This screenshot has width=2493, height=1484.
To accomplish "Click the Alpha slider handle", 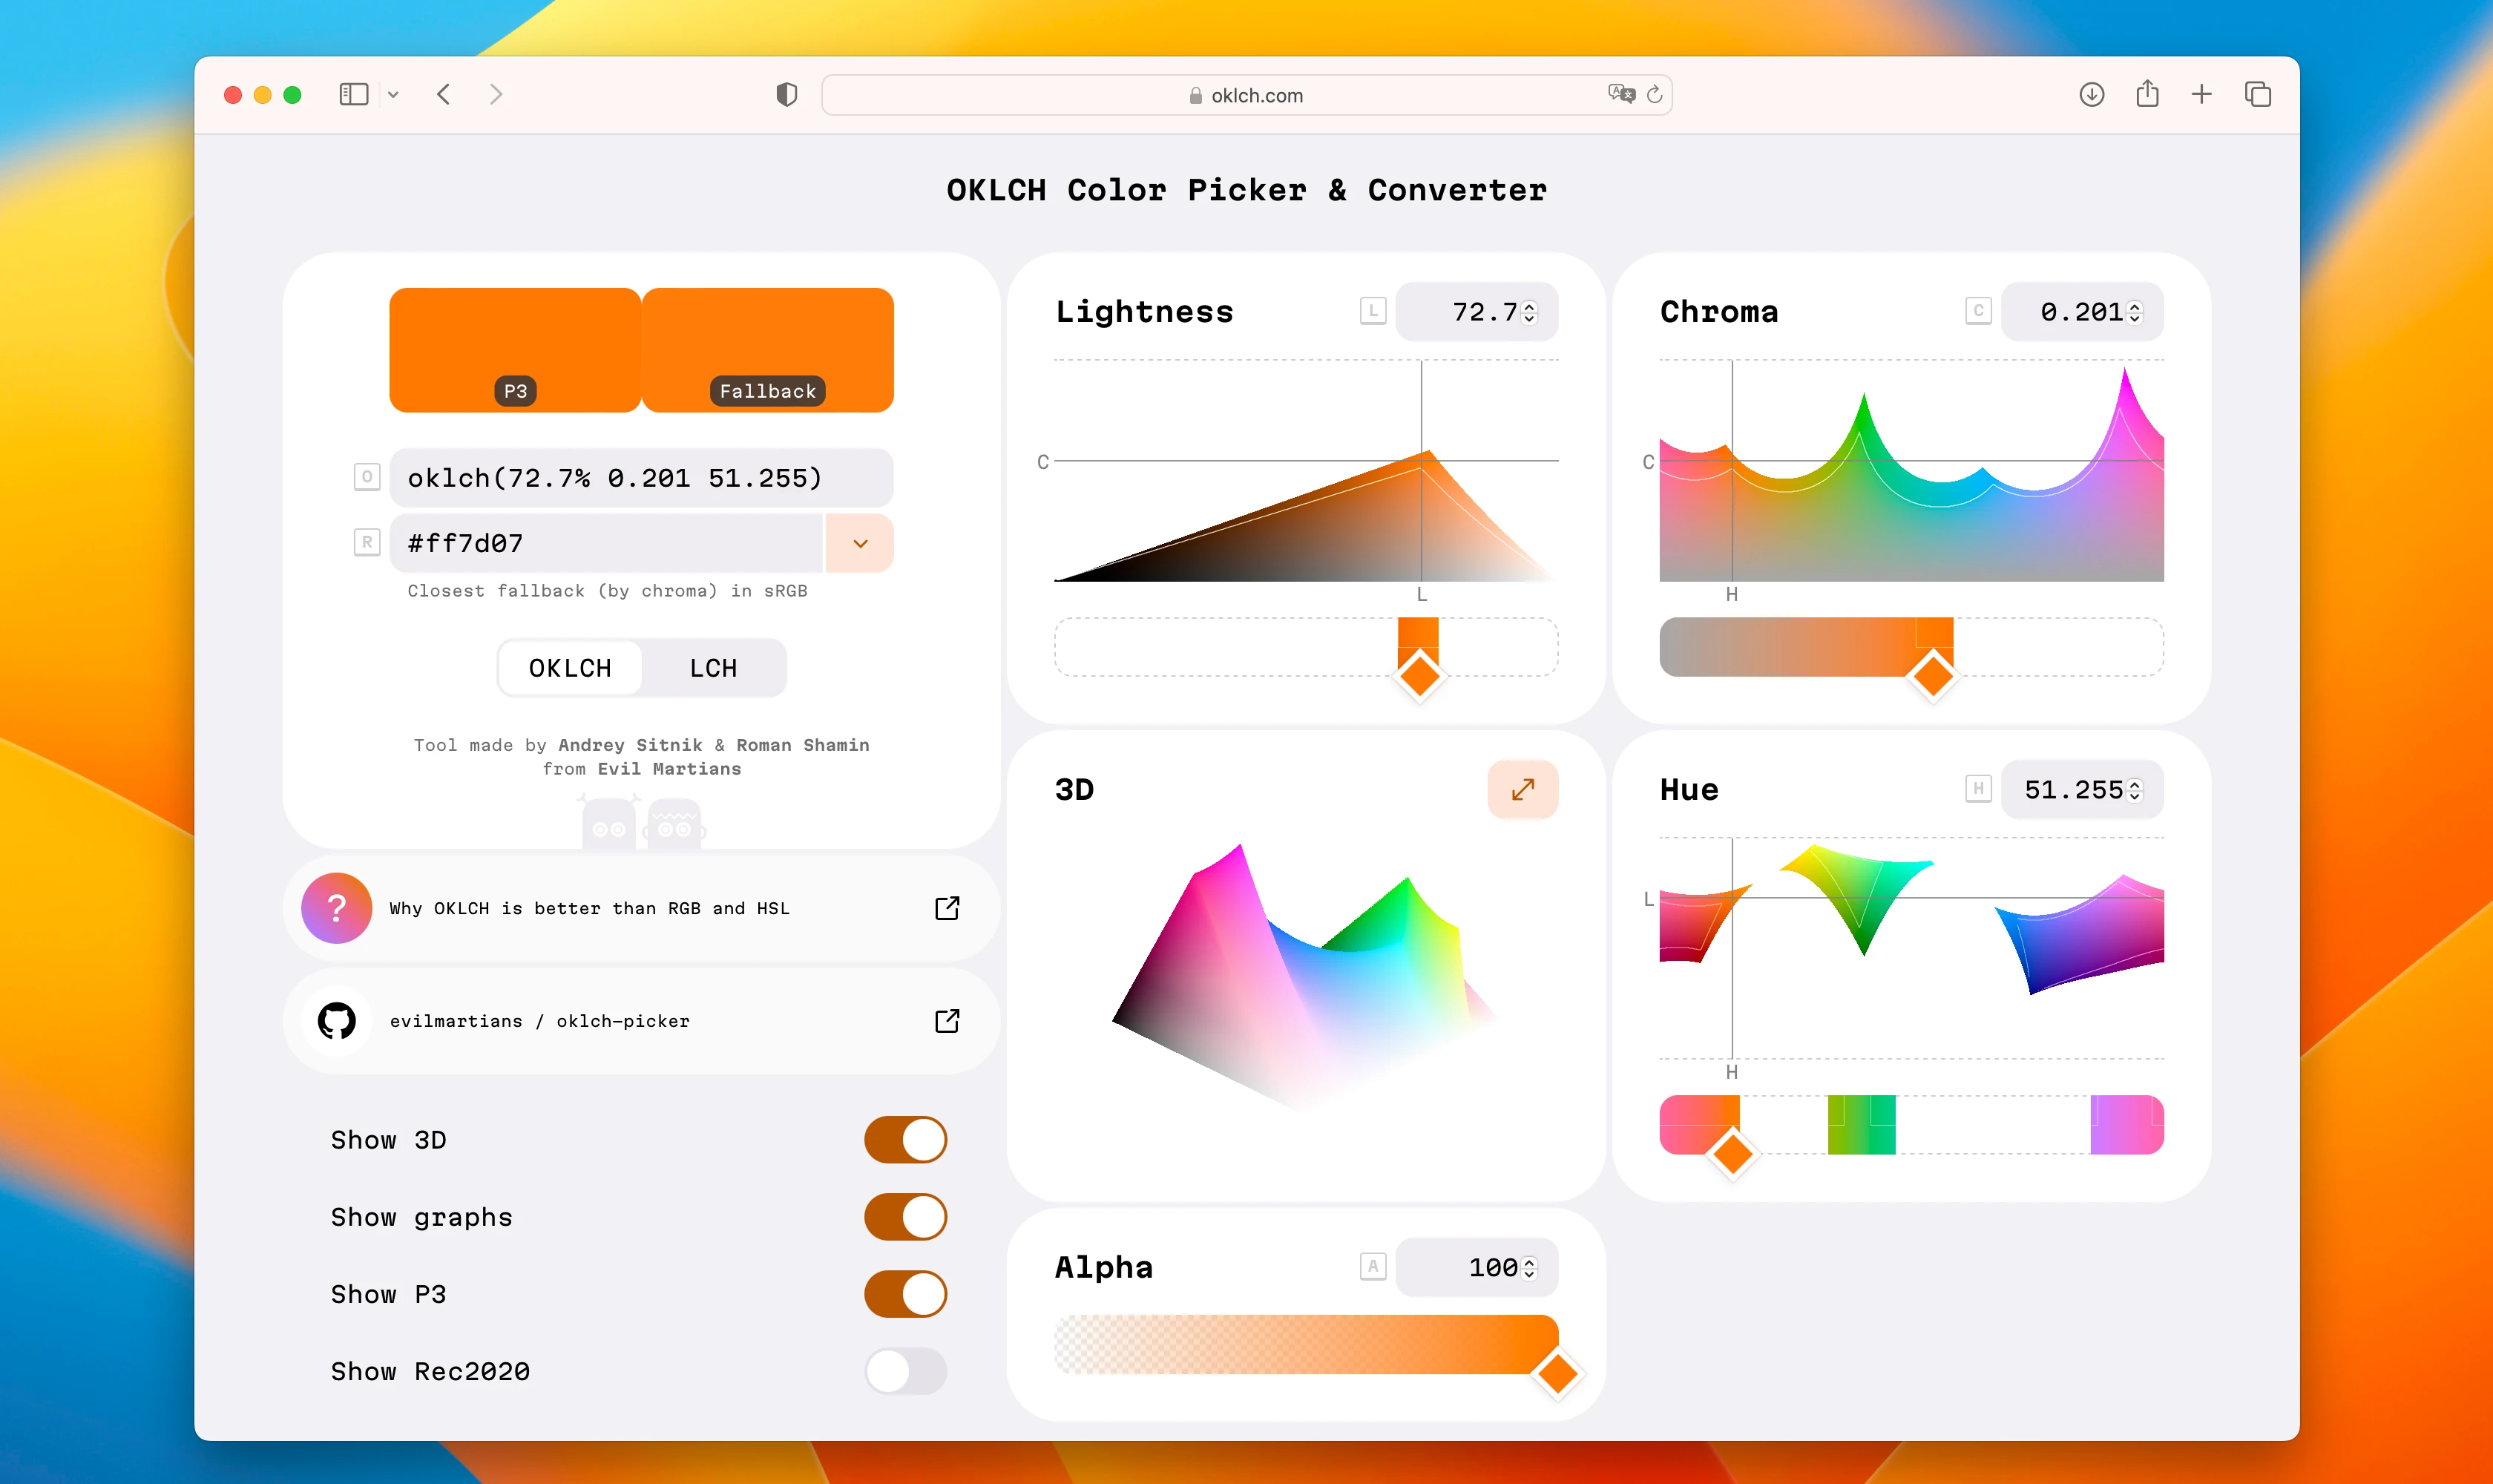I will tap(1557, 1373).
